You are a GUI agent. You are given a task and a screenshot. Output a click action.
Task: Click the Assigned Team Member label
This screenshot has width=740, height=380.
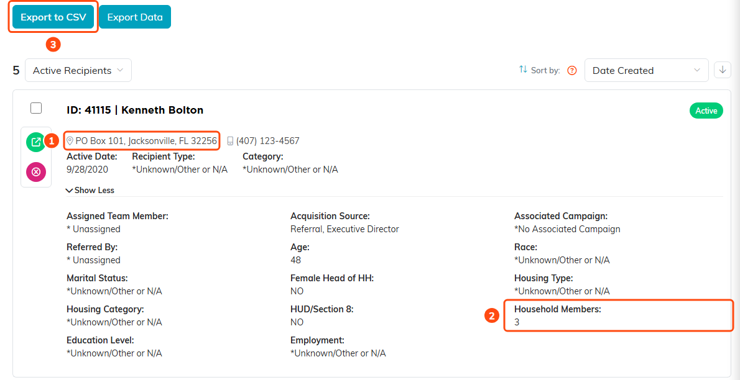(118, 216)
